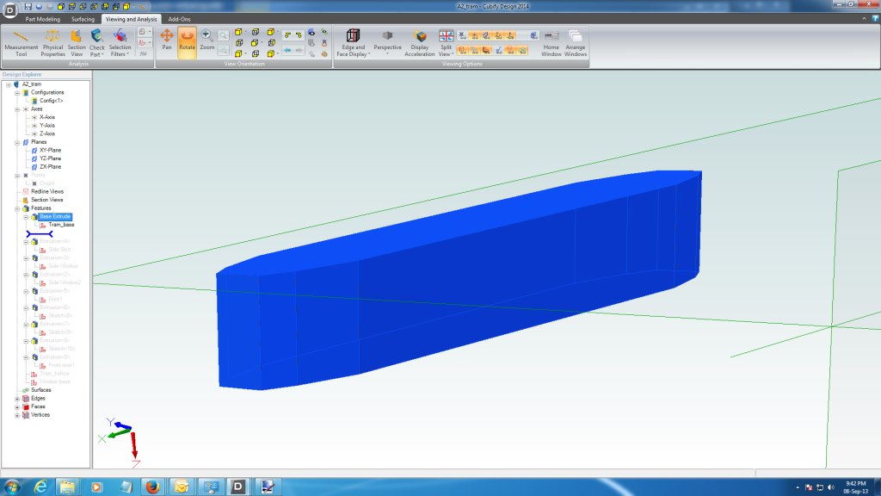Open Edge and Face Display options
The image size is (881, 496).
[x=352, y=43]
